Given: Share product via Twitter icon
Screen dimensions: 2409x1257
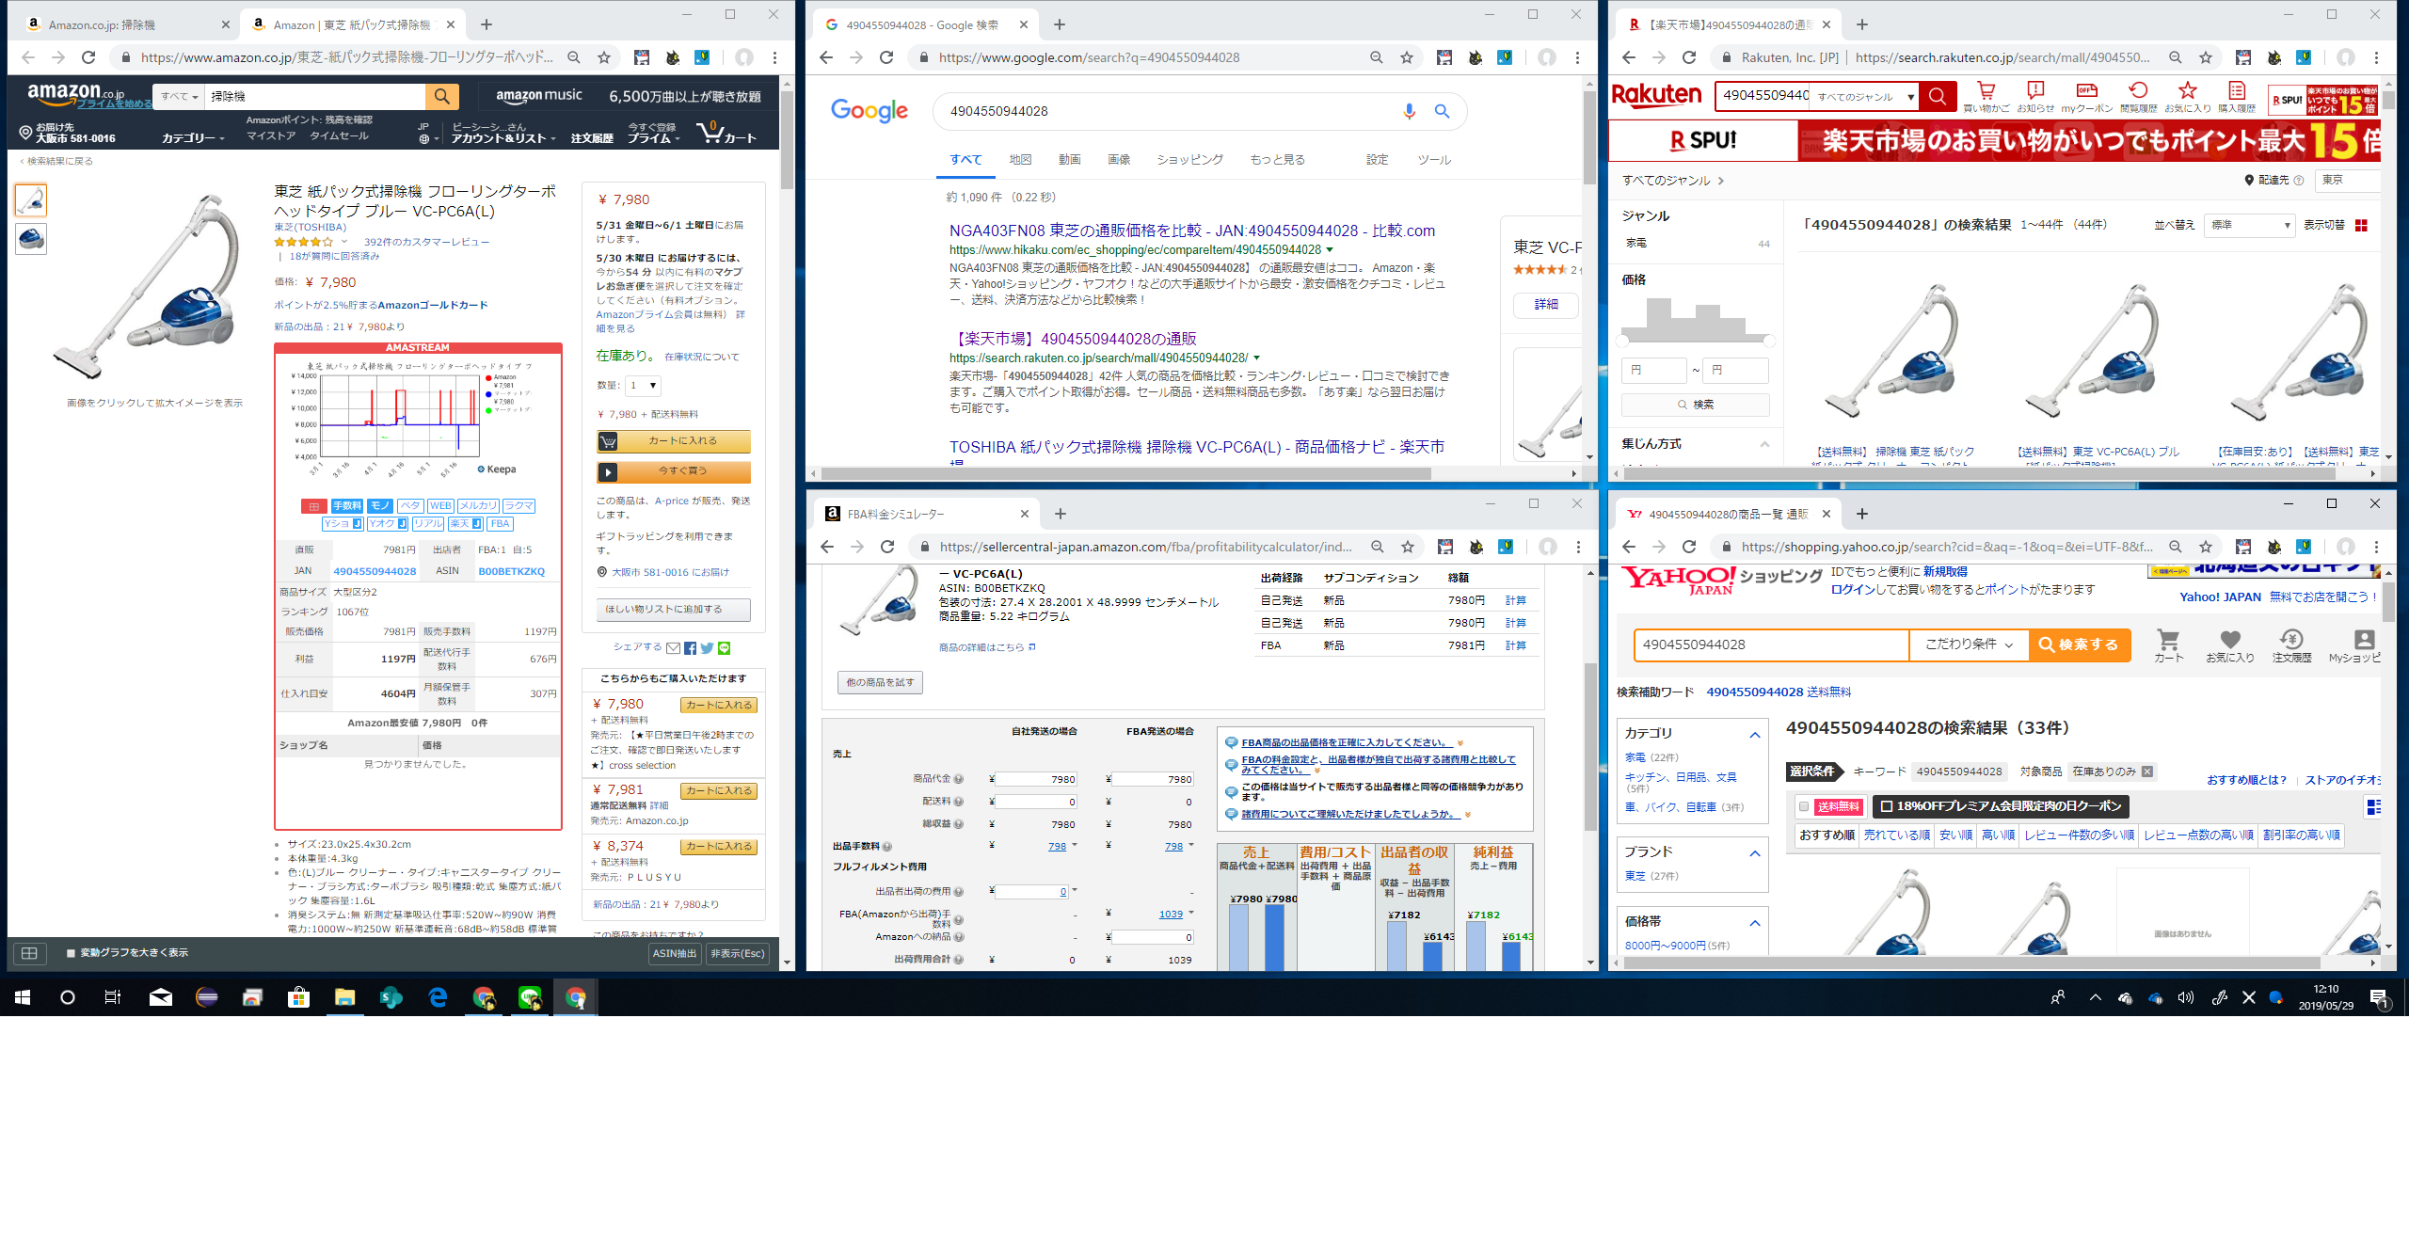Looking at the screenshot, I should point(707,648).
